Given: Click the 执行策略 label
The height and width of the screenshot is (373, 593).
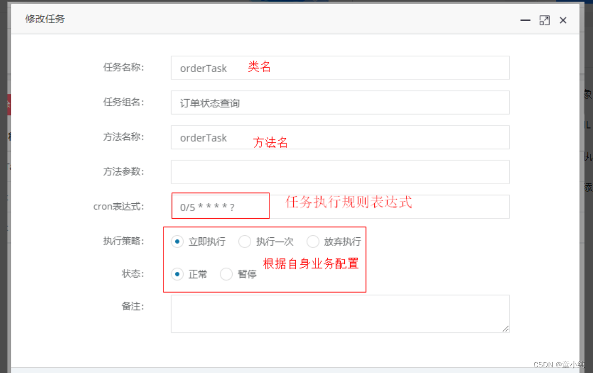Looking at the screenshot, I should tap(124, 241).
